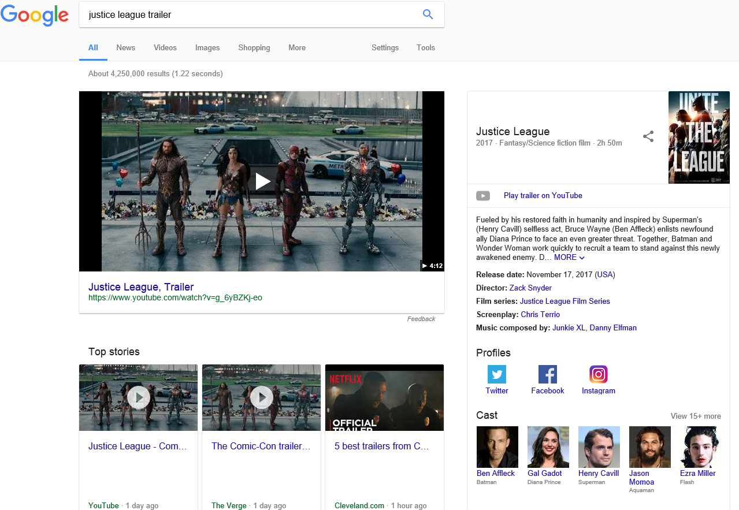Click View 15+ more cast members

[696, 416]
